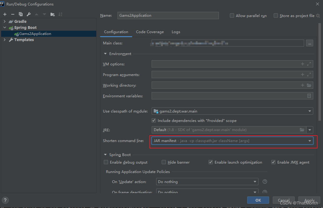323x208 pixels.
Task: Click OK to save configuration
Action: click(258, 200)
